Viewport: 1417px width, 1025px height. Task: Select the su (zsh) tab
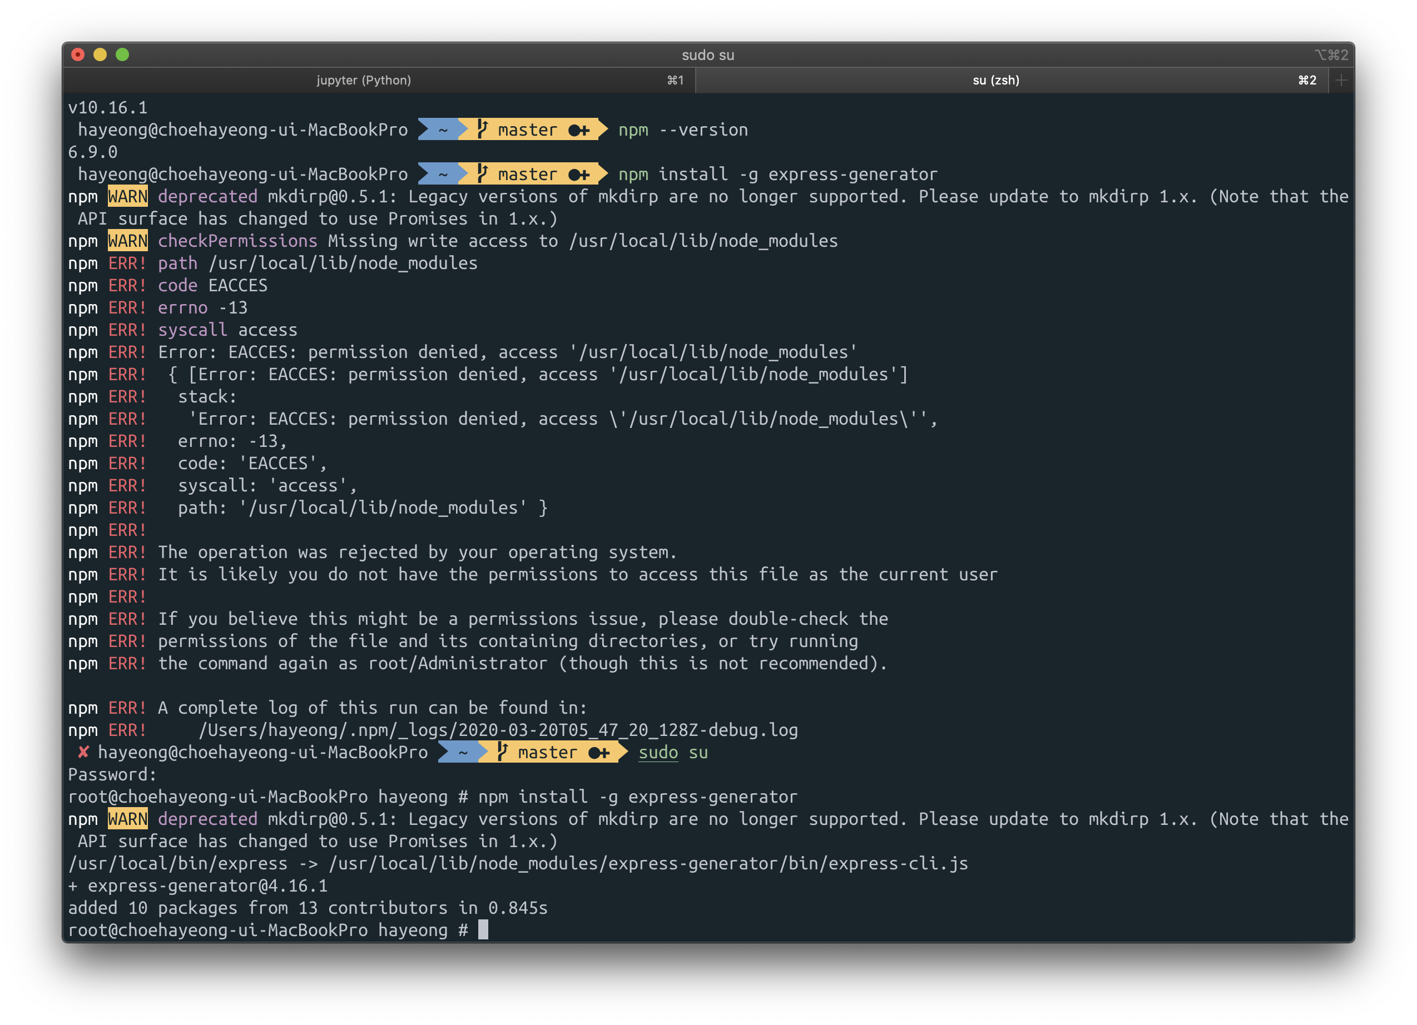tap(1011, 81)
